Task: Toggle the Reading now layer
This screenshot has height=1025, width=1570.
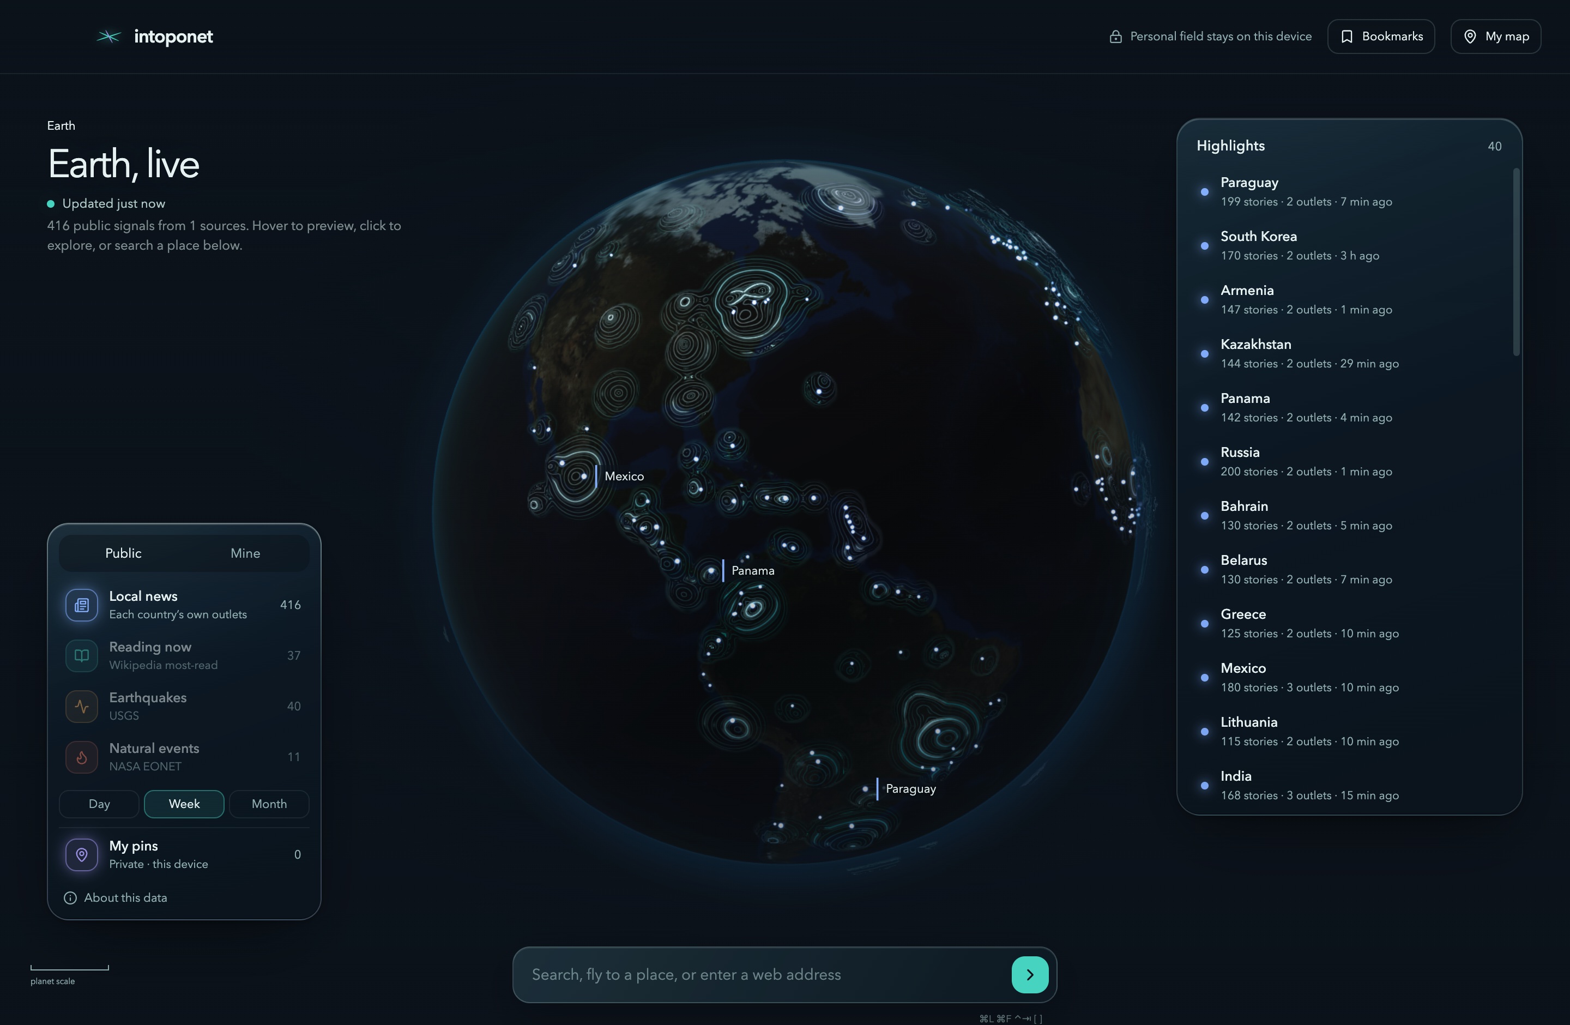Action: [x=184, y=656]
